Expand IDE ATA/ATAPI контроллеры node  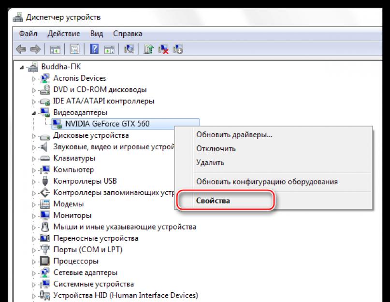[x=34, y=101]
